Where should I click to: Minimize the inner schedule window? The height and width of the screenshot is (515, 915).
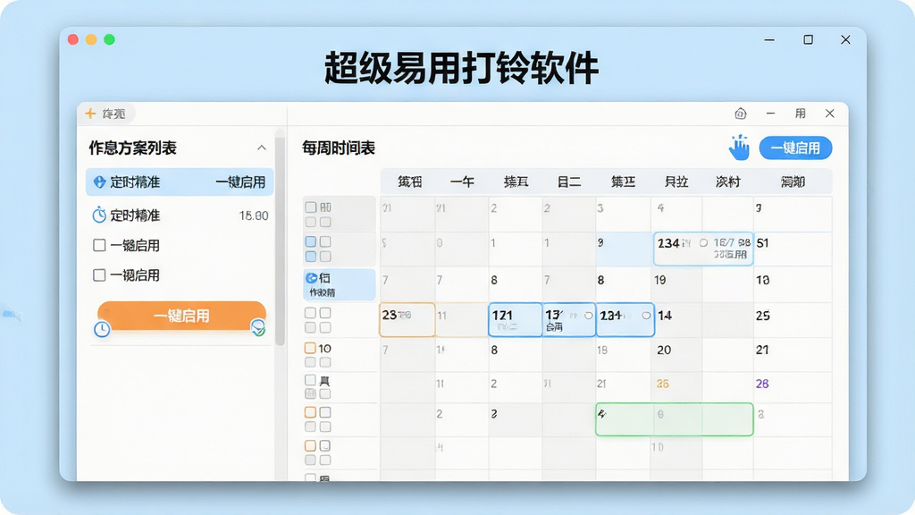coord(771,114)
